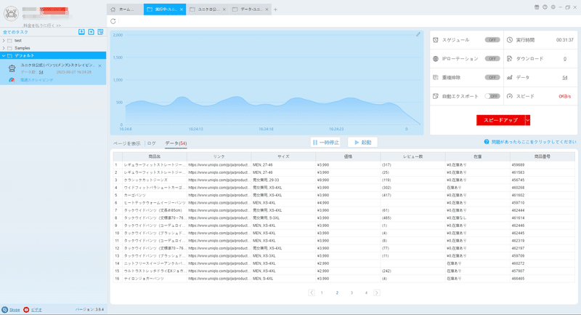Image resolution: width=581 pixels, height=315 pixels.
Task: Toggle the IPローテーション switch
Action: 492,59
